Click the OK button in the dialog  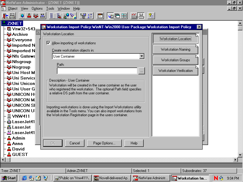[x=53, y=143]
